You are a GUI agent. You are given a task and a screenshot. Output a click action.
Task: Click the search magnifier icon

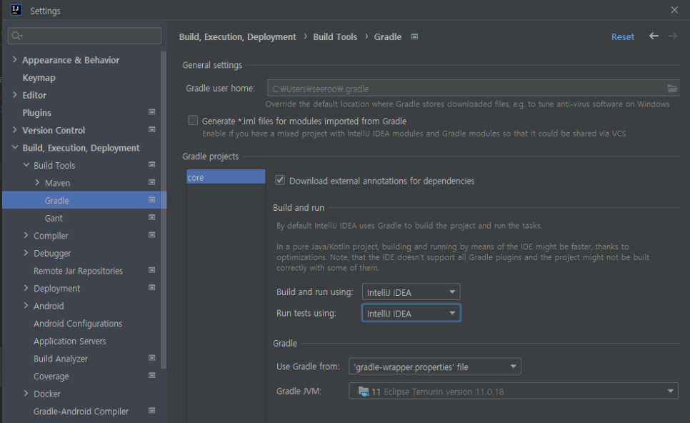tap(16, 36)
